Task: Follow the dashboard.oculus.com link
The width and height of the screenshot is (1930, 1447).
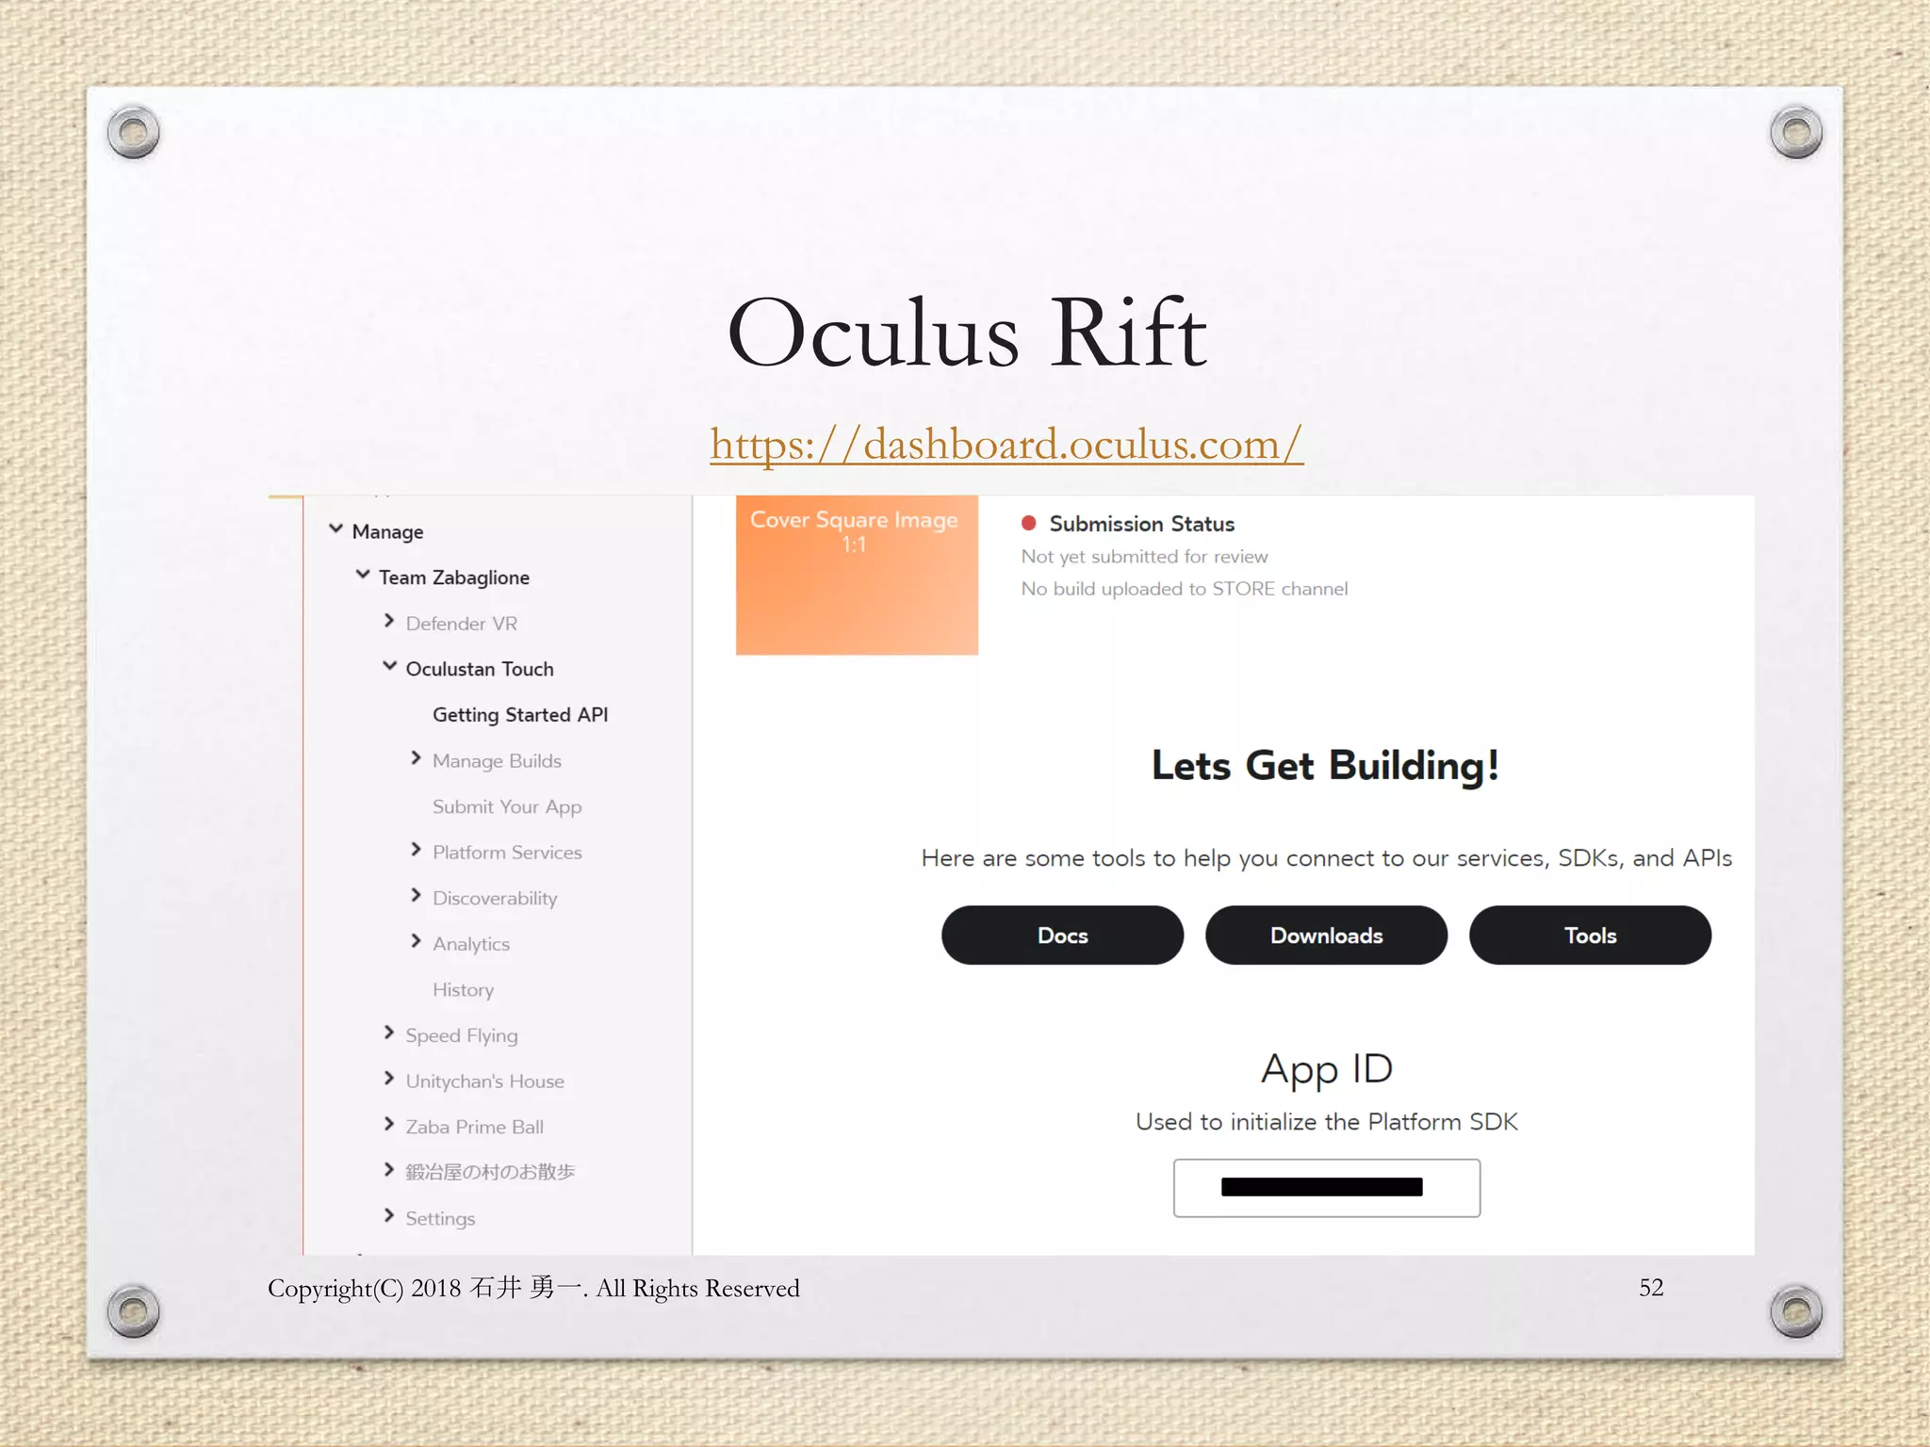Action: (1006, 444)
